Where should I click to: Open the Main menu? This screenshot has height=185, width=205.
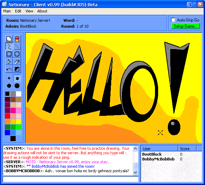pyautogui.click(x=7, y=11)
